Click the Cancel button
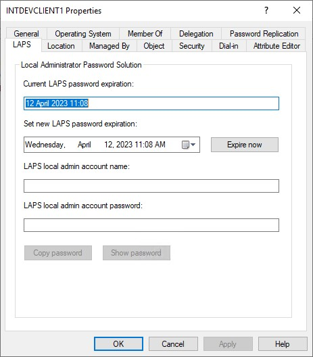Screen dimensions: 313x357 point(173,343)
